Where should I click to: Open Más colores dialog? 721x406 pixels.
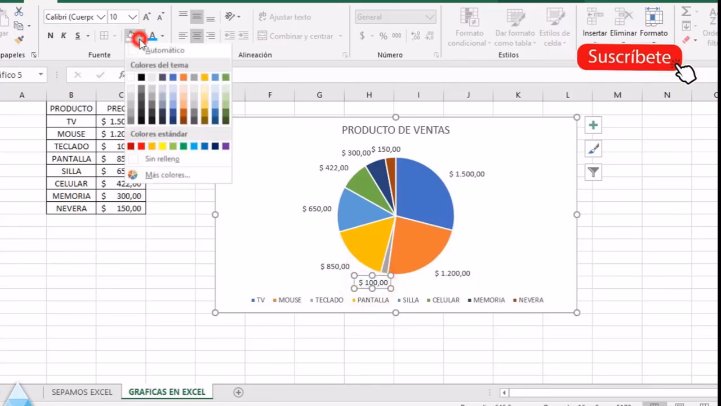coord(167,175)
